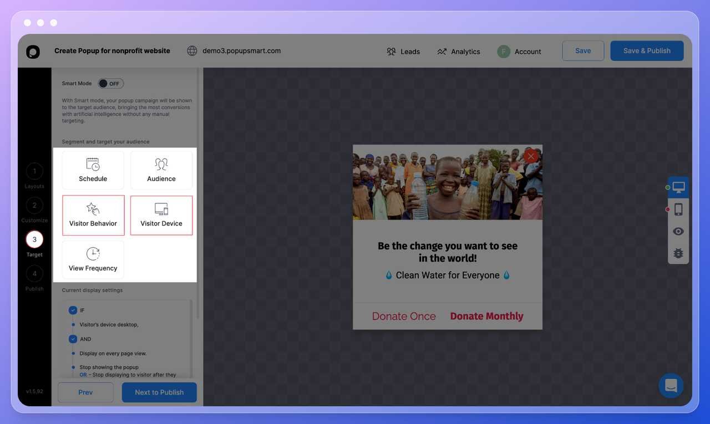Click the eye preview icon
Screen dimensions: 710x424
coord(678,232)
